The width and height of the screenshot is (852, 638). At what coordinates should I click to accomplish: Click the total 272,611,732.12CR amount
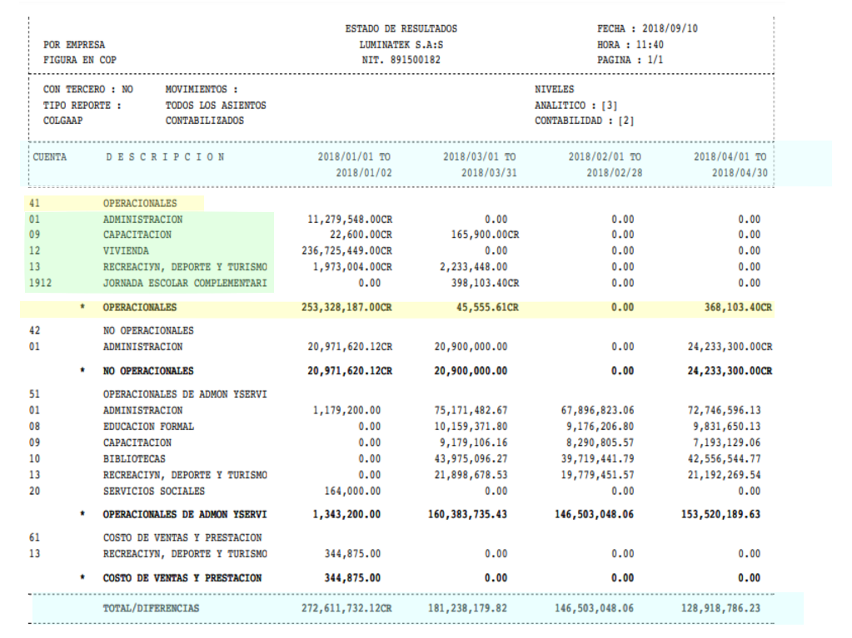click(346, 609)
